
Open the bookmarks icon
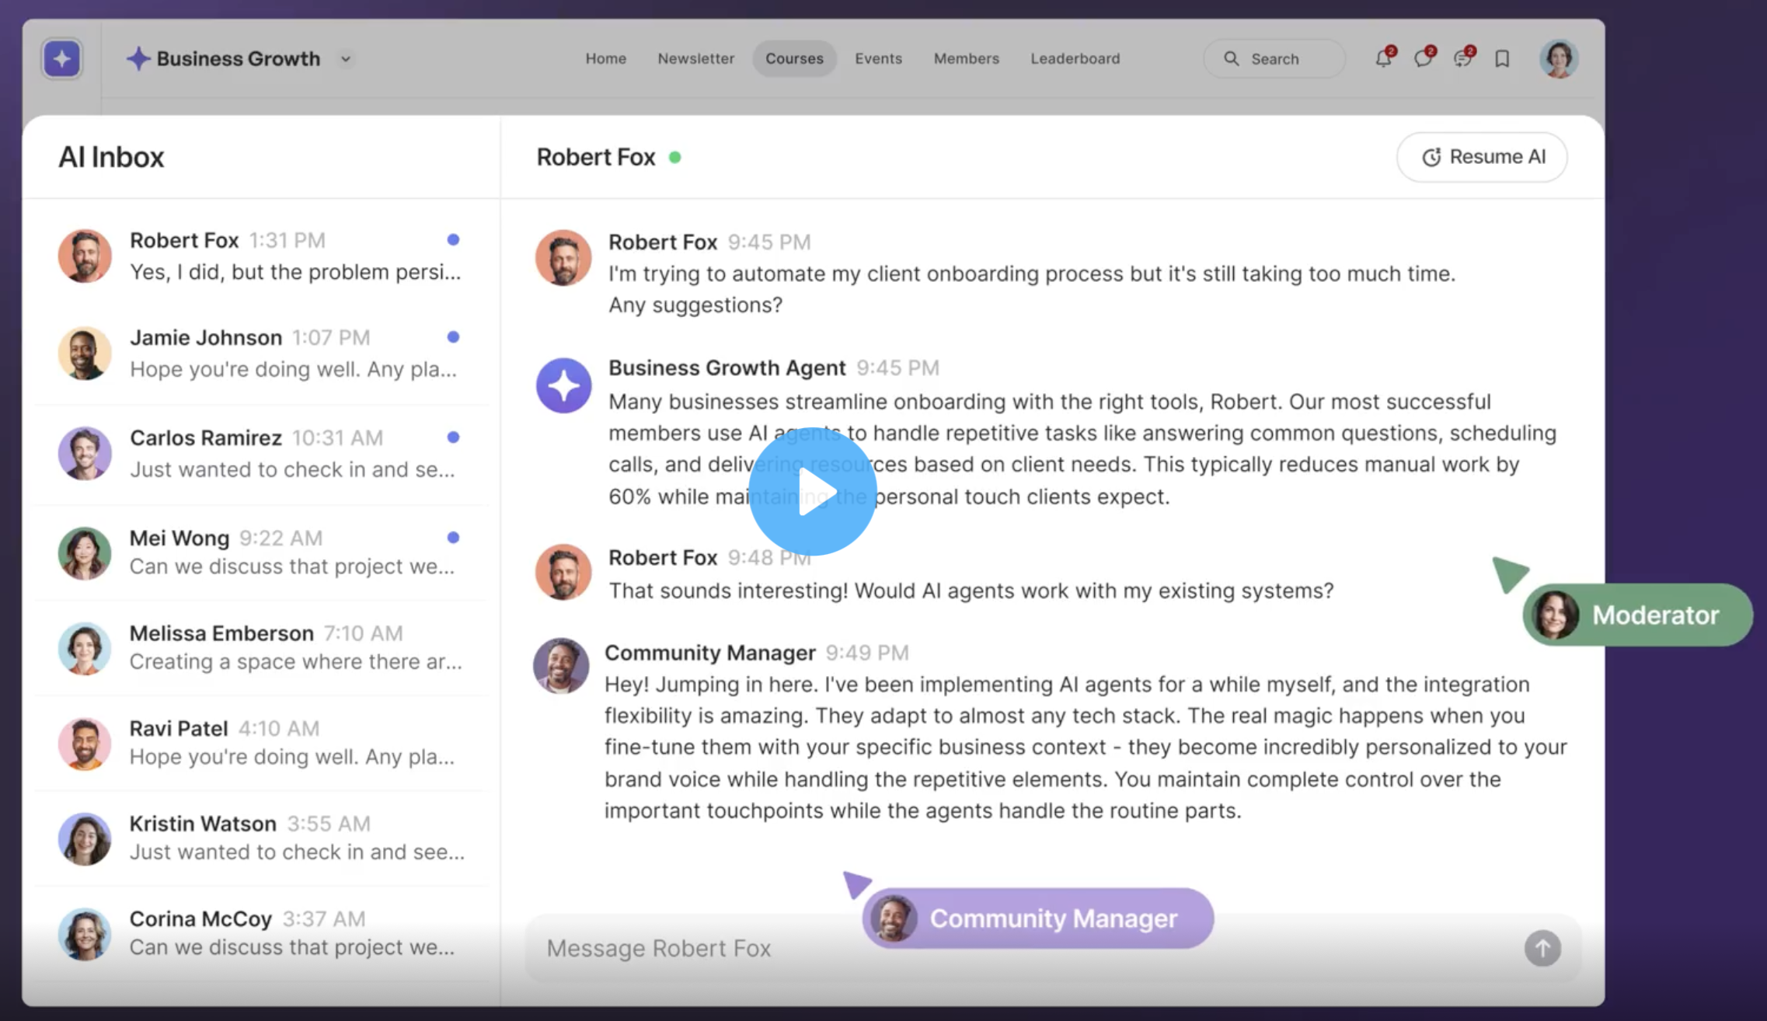[1502, 59]
